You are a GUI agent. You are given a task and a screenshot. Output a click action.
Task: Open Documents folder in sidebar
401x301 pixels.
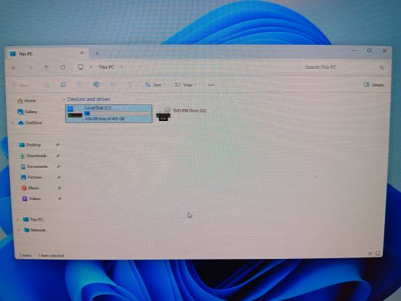point(34,167)
